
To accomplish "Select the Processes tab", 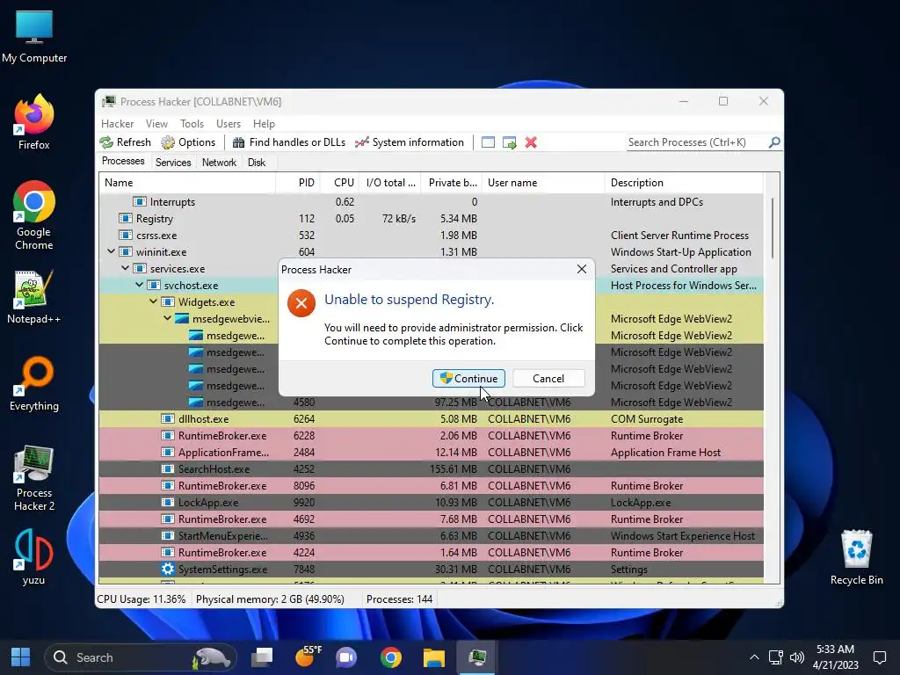I will (x=123, y=162).
